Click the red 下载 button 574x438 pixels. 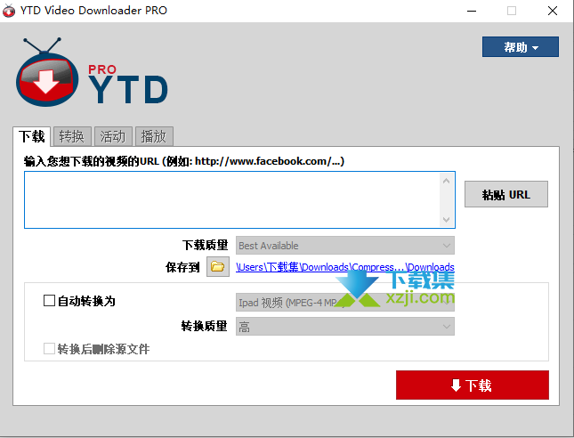pos(473,385)
